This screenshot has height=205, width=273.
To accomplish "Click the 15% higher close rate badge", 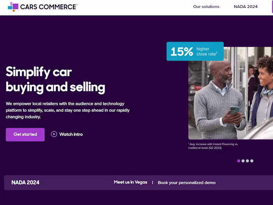I will click(195, 51).
